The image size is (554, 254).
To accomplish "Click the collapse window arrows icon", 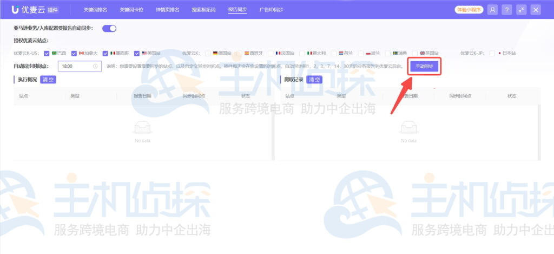I will tap(521, 10).
